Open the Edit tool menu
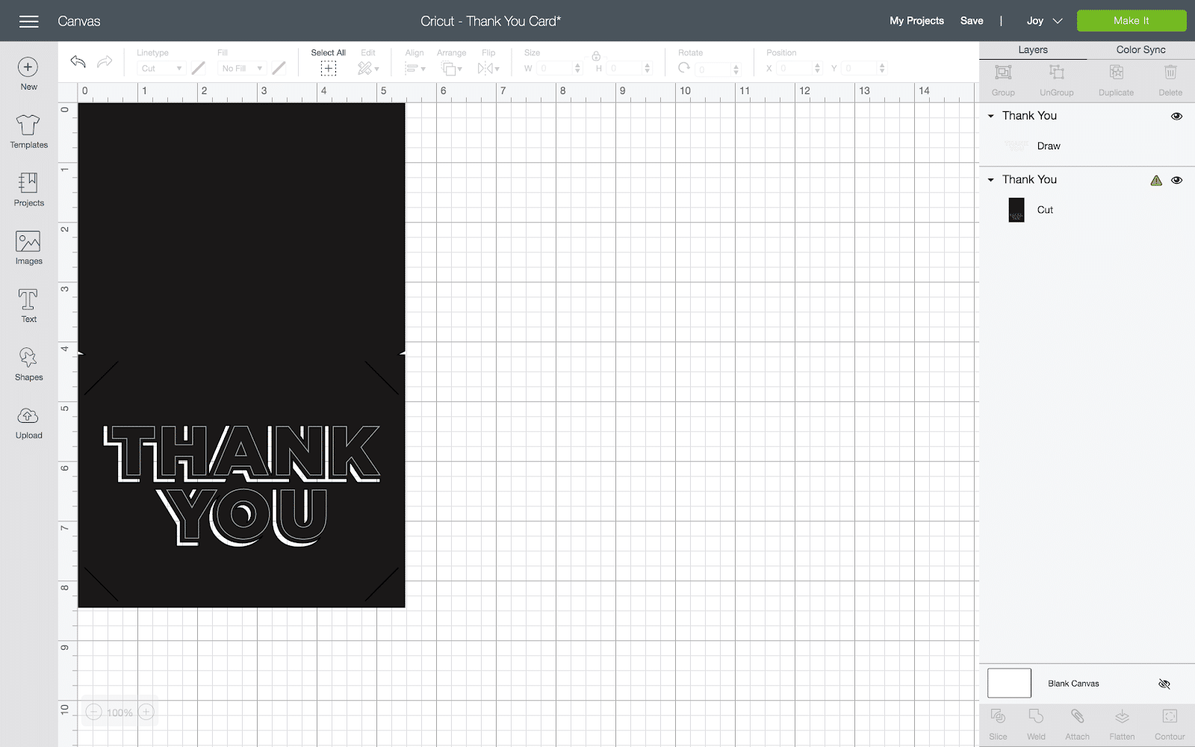This screenshot has width=1195, height=747. point(367,69)
